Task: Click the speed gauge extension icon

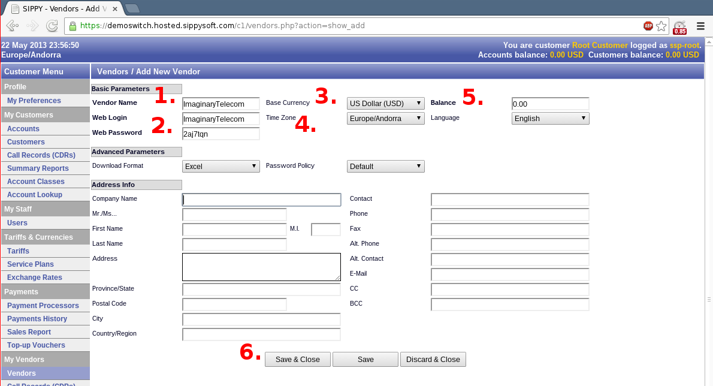Action: 680,28
